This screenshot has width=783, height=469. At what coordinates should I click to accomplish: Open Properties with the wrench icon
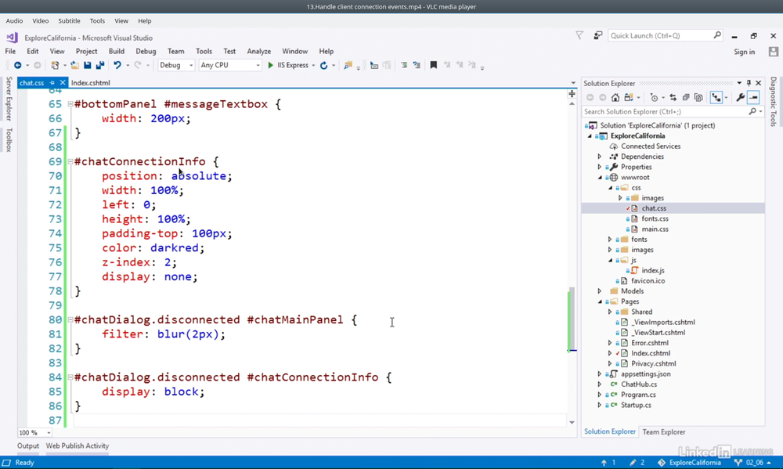[x=741, y=97]
